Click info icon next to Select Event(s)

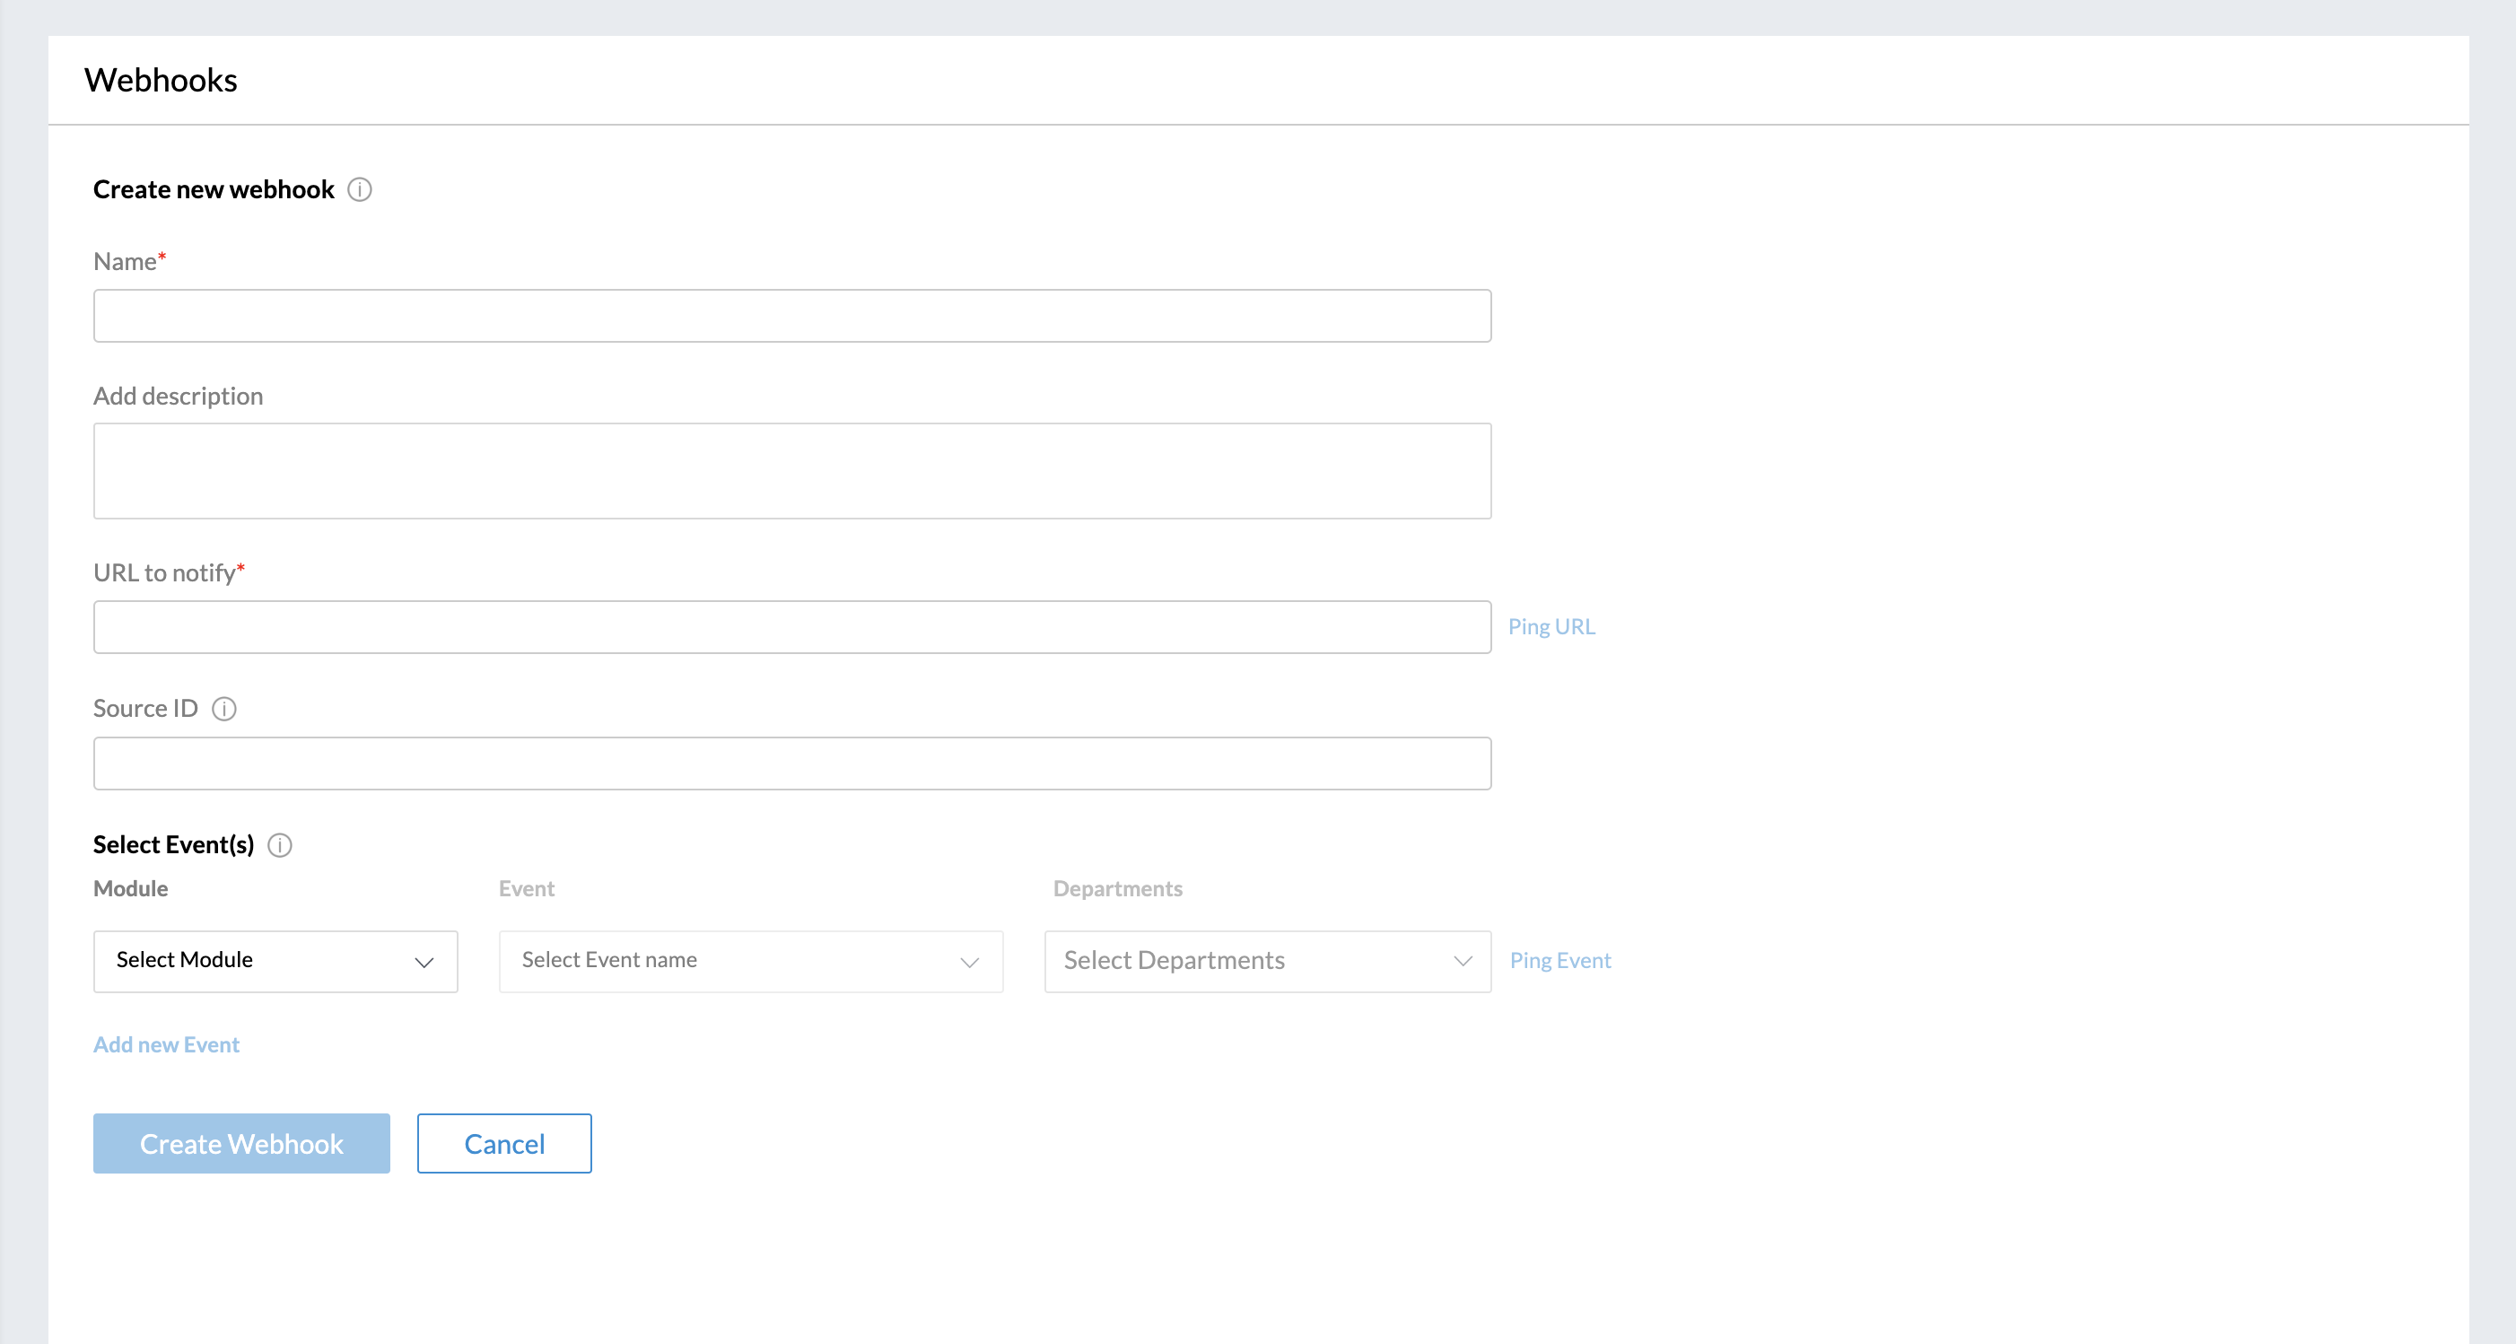pos(279,845)
